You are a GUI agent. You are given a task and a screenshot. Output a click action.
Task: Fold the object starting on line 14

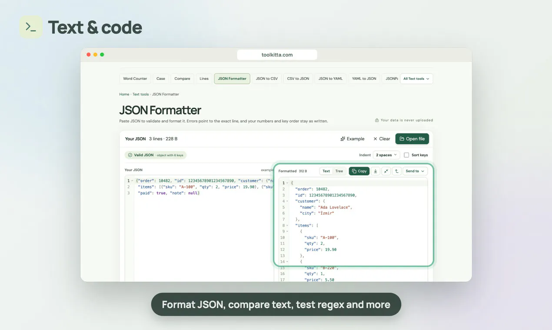[x=288, y=262]
